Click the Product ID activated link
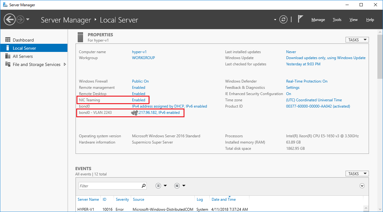 [x=318, y=106]
